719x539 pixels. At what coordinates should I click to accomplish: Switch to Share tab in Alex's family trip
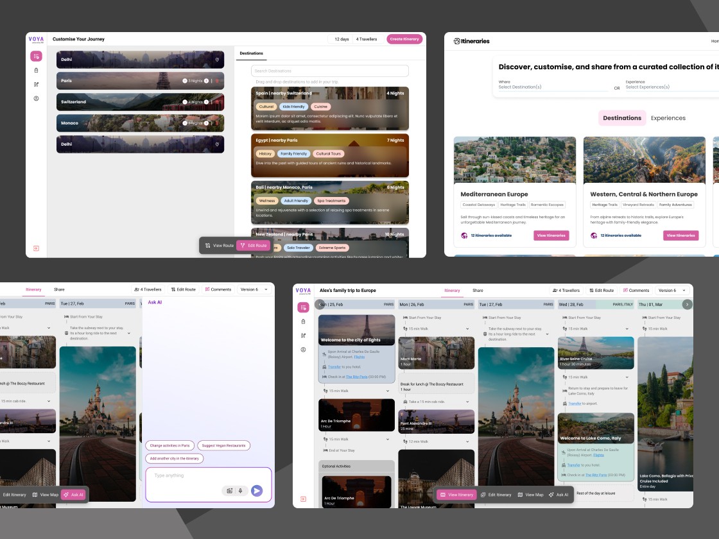click(x=478, y=291)
